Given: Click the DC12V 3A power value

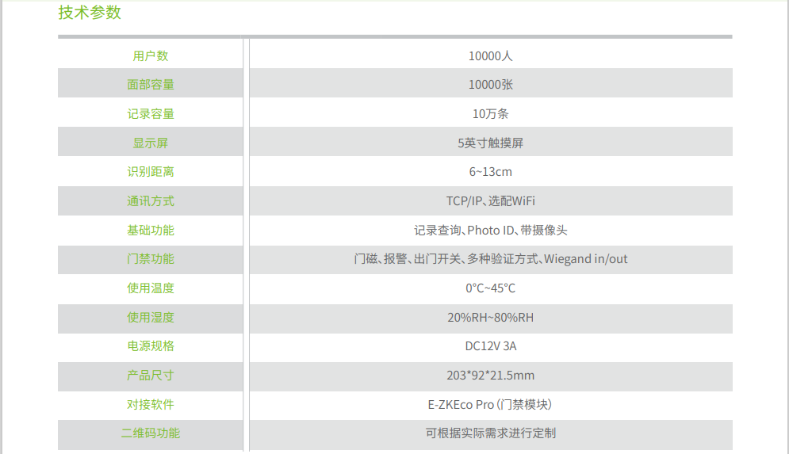Looking at the screenshot, I should coord(491,346).
